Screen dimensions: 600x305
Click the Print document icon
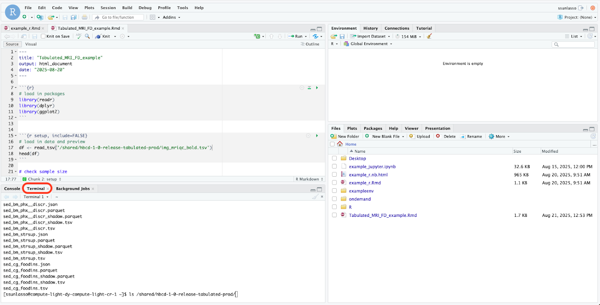(x=85, y=17)
